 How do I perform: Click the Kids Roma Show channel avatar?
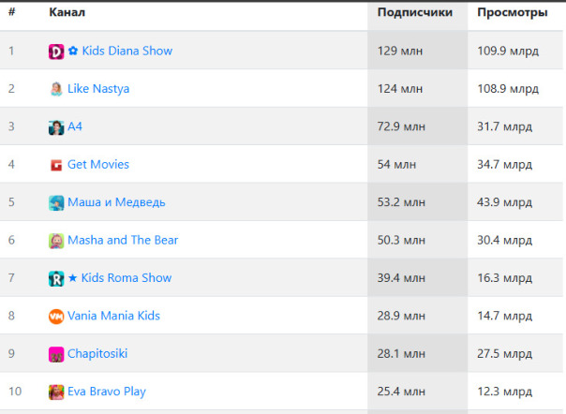tap(56, 278)
